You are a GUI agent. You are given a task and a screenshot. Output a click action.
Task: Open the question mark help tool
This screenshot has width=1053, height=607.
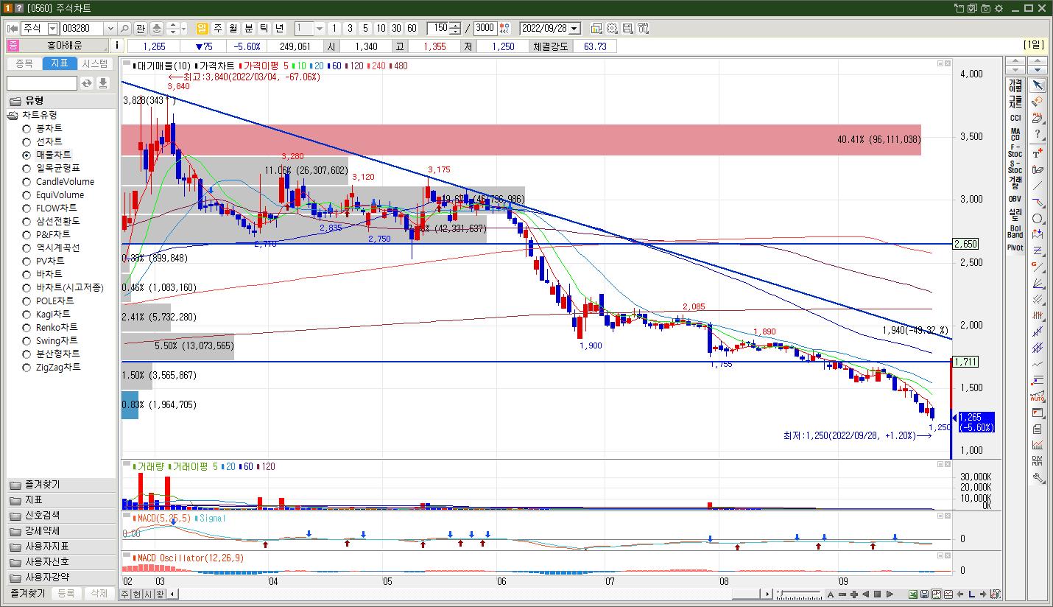pos(1037,134)
